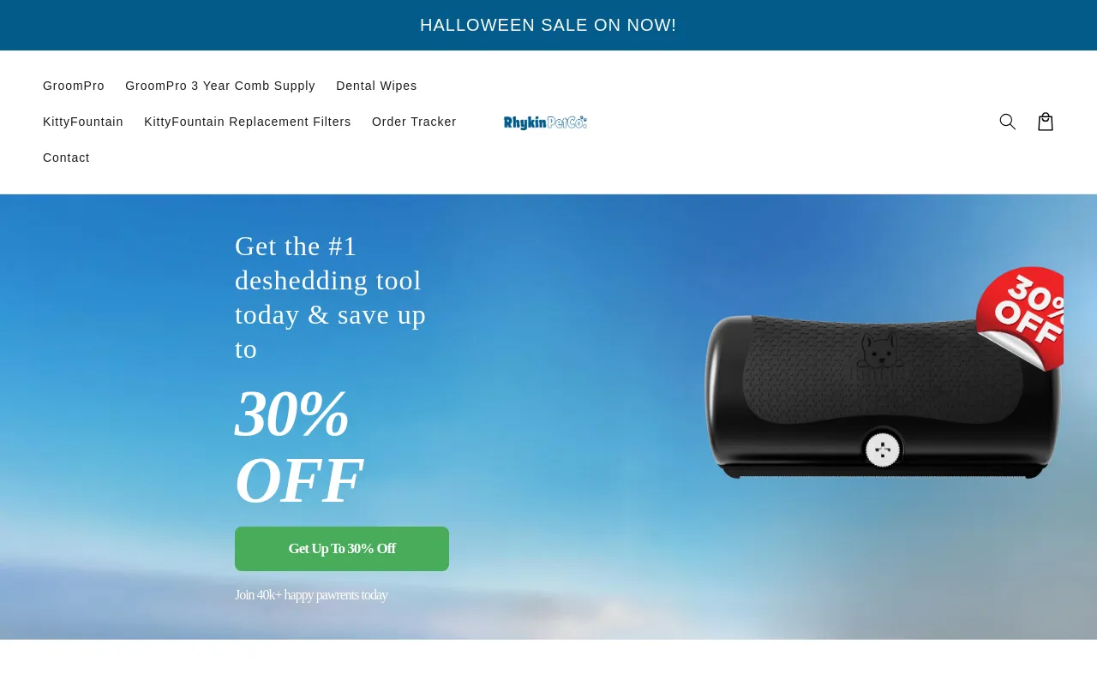Click the black deshedding tool product image
Image resolution: width=1097 pixels, height=685 pixels.
(883, 396)
